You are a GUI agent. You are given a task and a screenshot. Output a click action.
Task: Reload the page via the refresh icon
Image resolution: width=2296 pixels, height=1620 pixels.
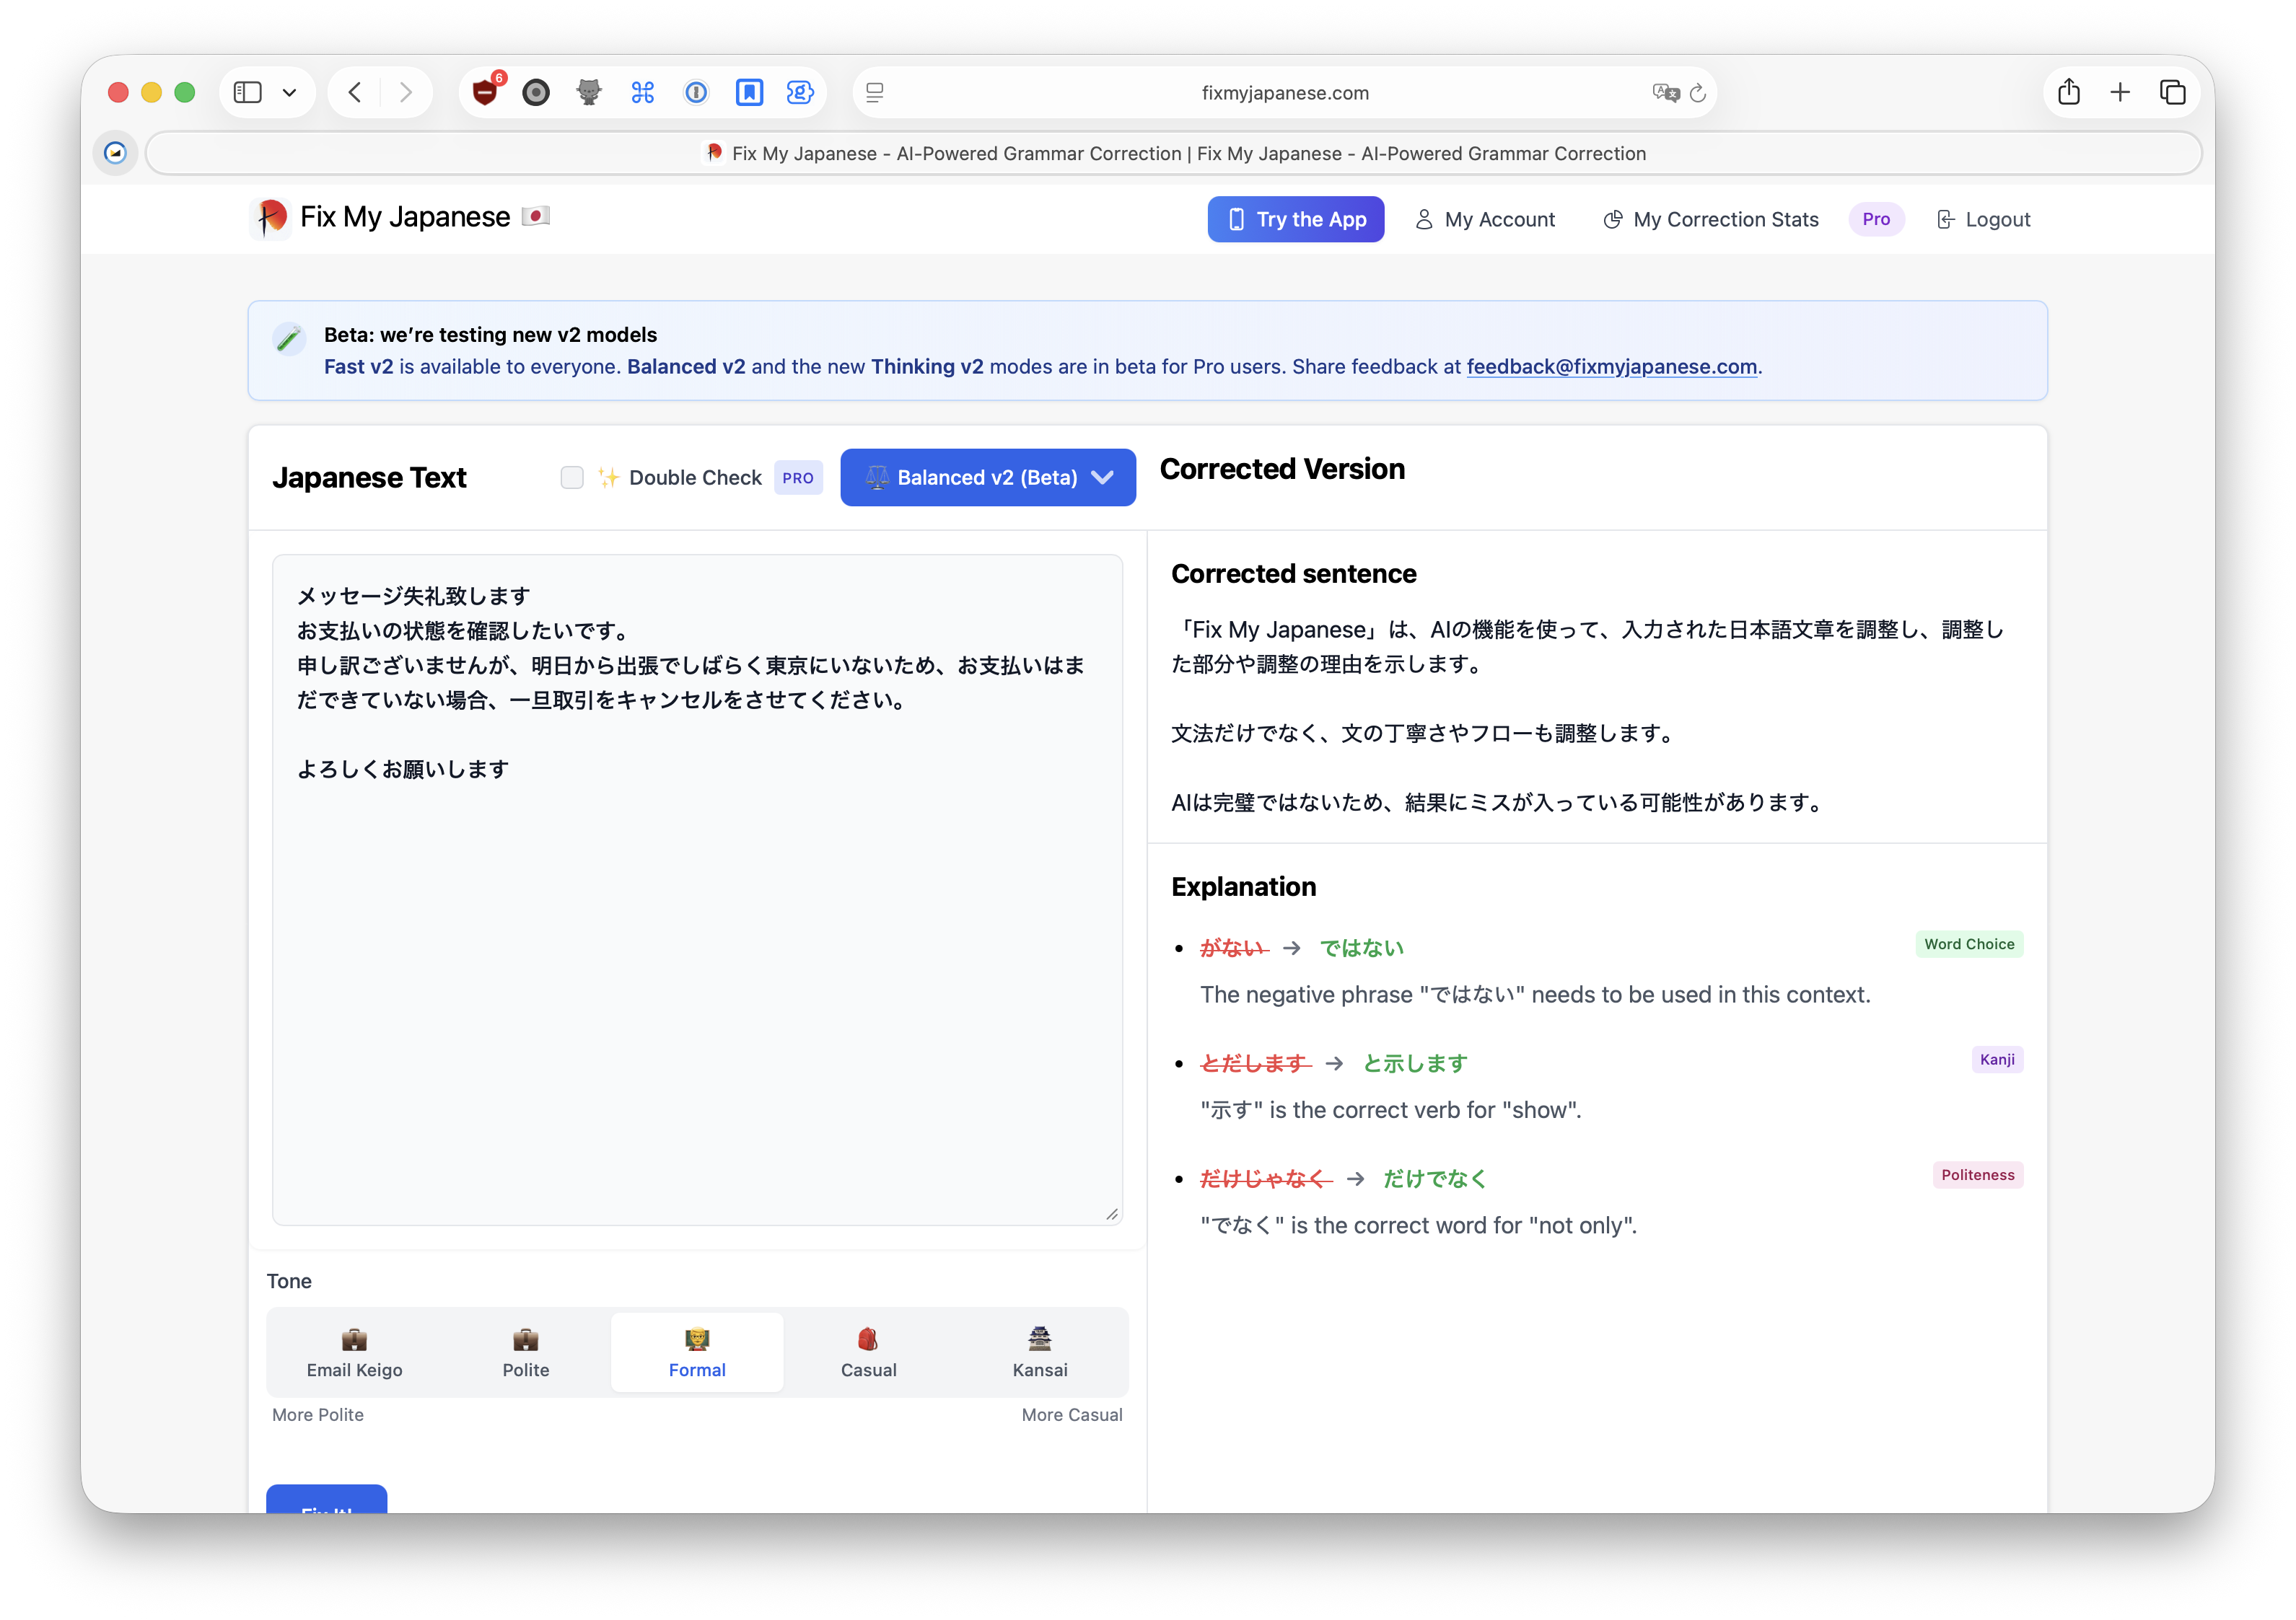tap(1699, 92)
